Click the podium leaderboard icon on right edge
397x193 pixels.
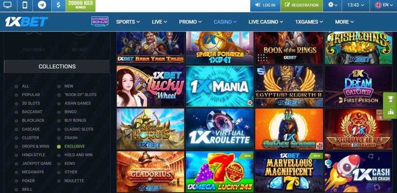[x=391, y=112]
